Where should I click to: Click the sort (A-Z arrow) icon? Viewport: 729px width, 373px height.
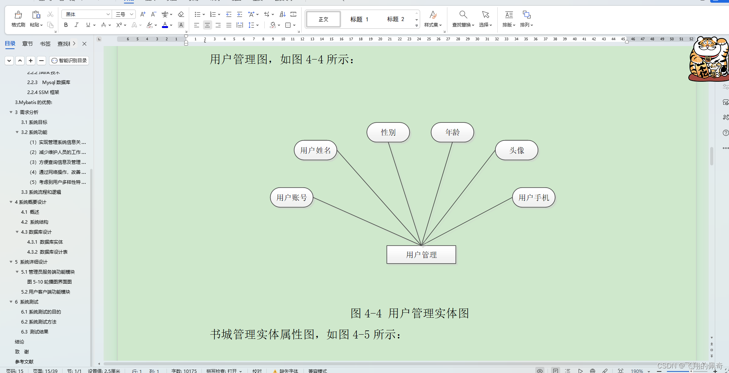pos(282,14)
